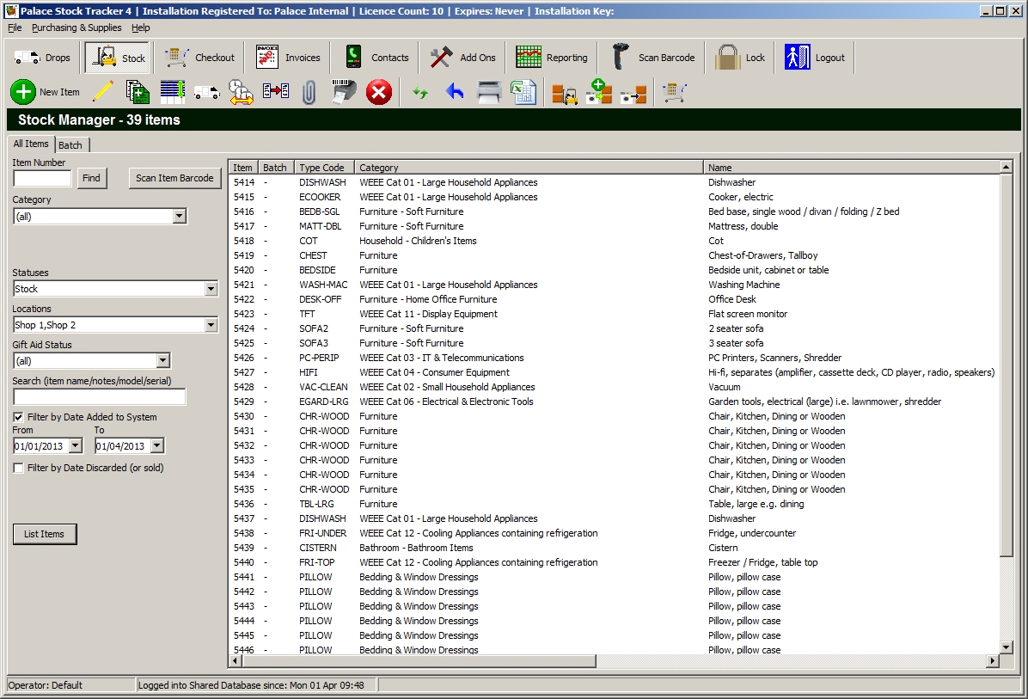Select item 5436 TBL-LRG row
1028x699 pixels.
point(614,504)
